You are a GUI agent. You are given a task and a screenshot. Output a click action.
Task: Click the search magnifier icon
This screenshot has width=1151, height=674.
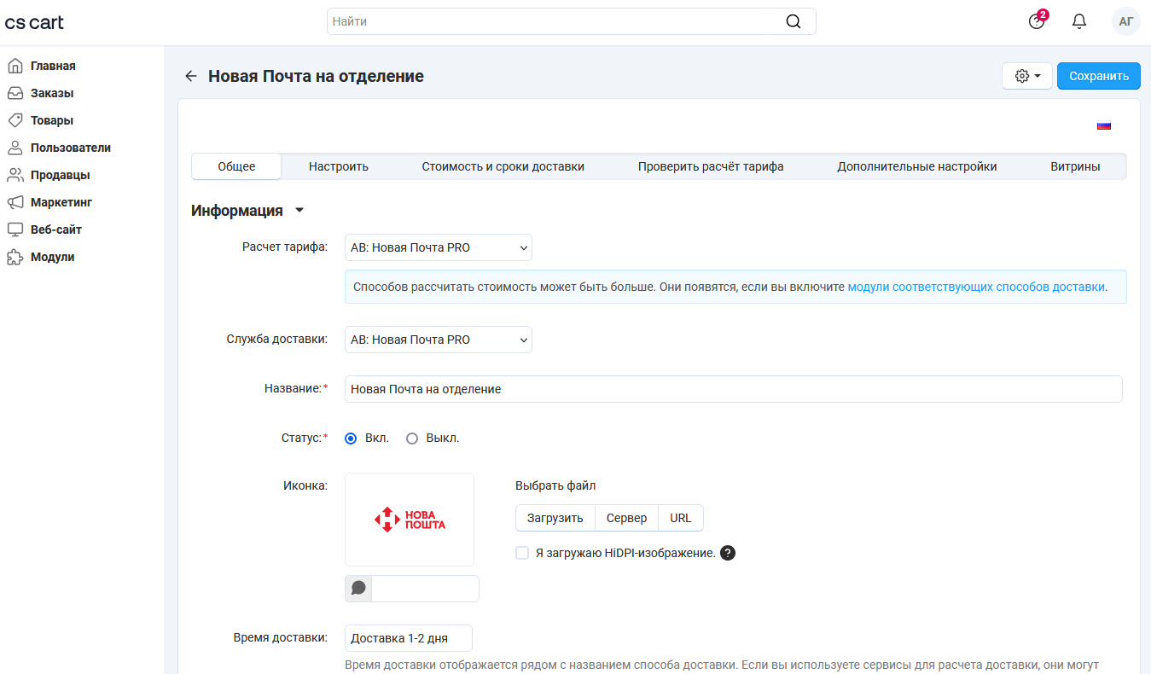(x=793, y=21)
